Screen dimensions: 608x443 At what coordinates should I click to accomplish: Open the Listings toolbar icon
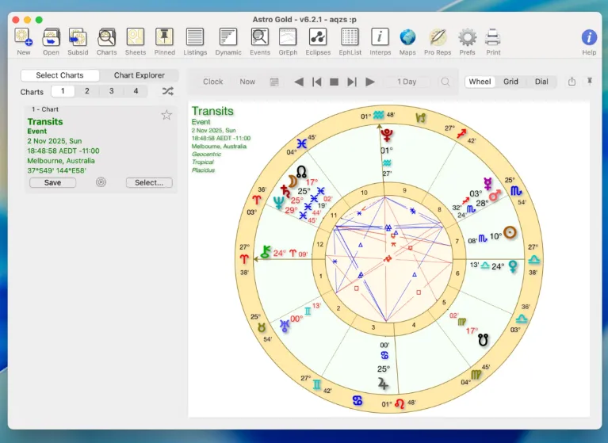(x=195, y=37)
